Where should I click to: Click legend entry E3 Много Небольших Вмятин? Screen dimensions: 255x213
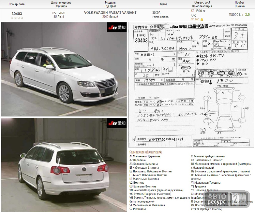[148, 175]
